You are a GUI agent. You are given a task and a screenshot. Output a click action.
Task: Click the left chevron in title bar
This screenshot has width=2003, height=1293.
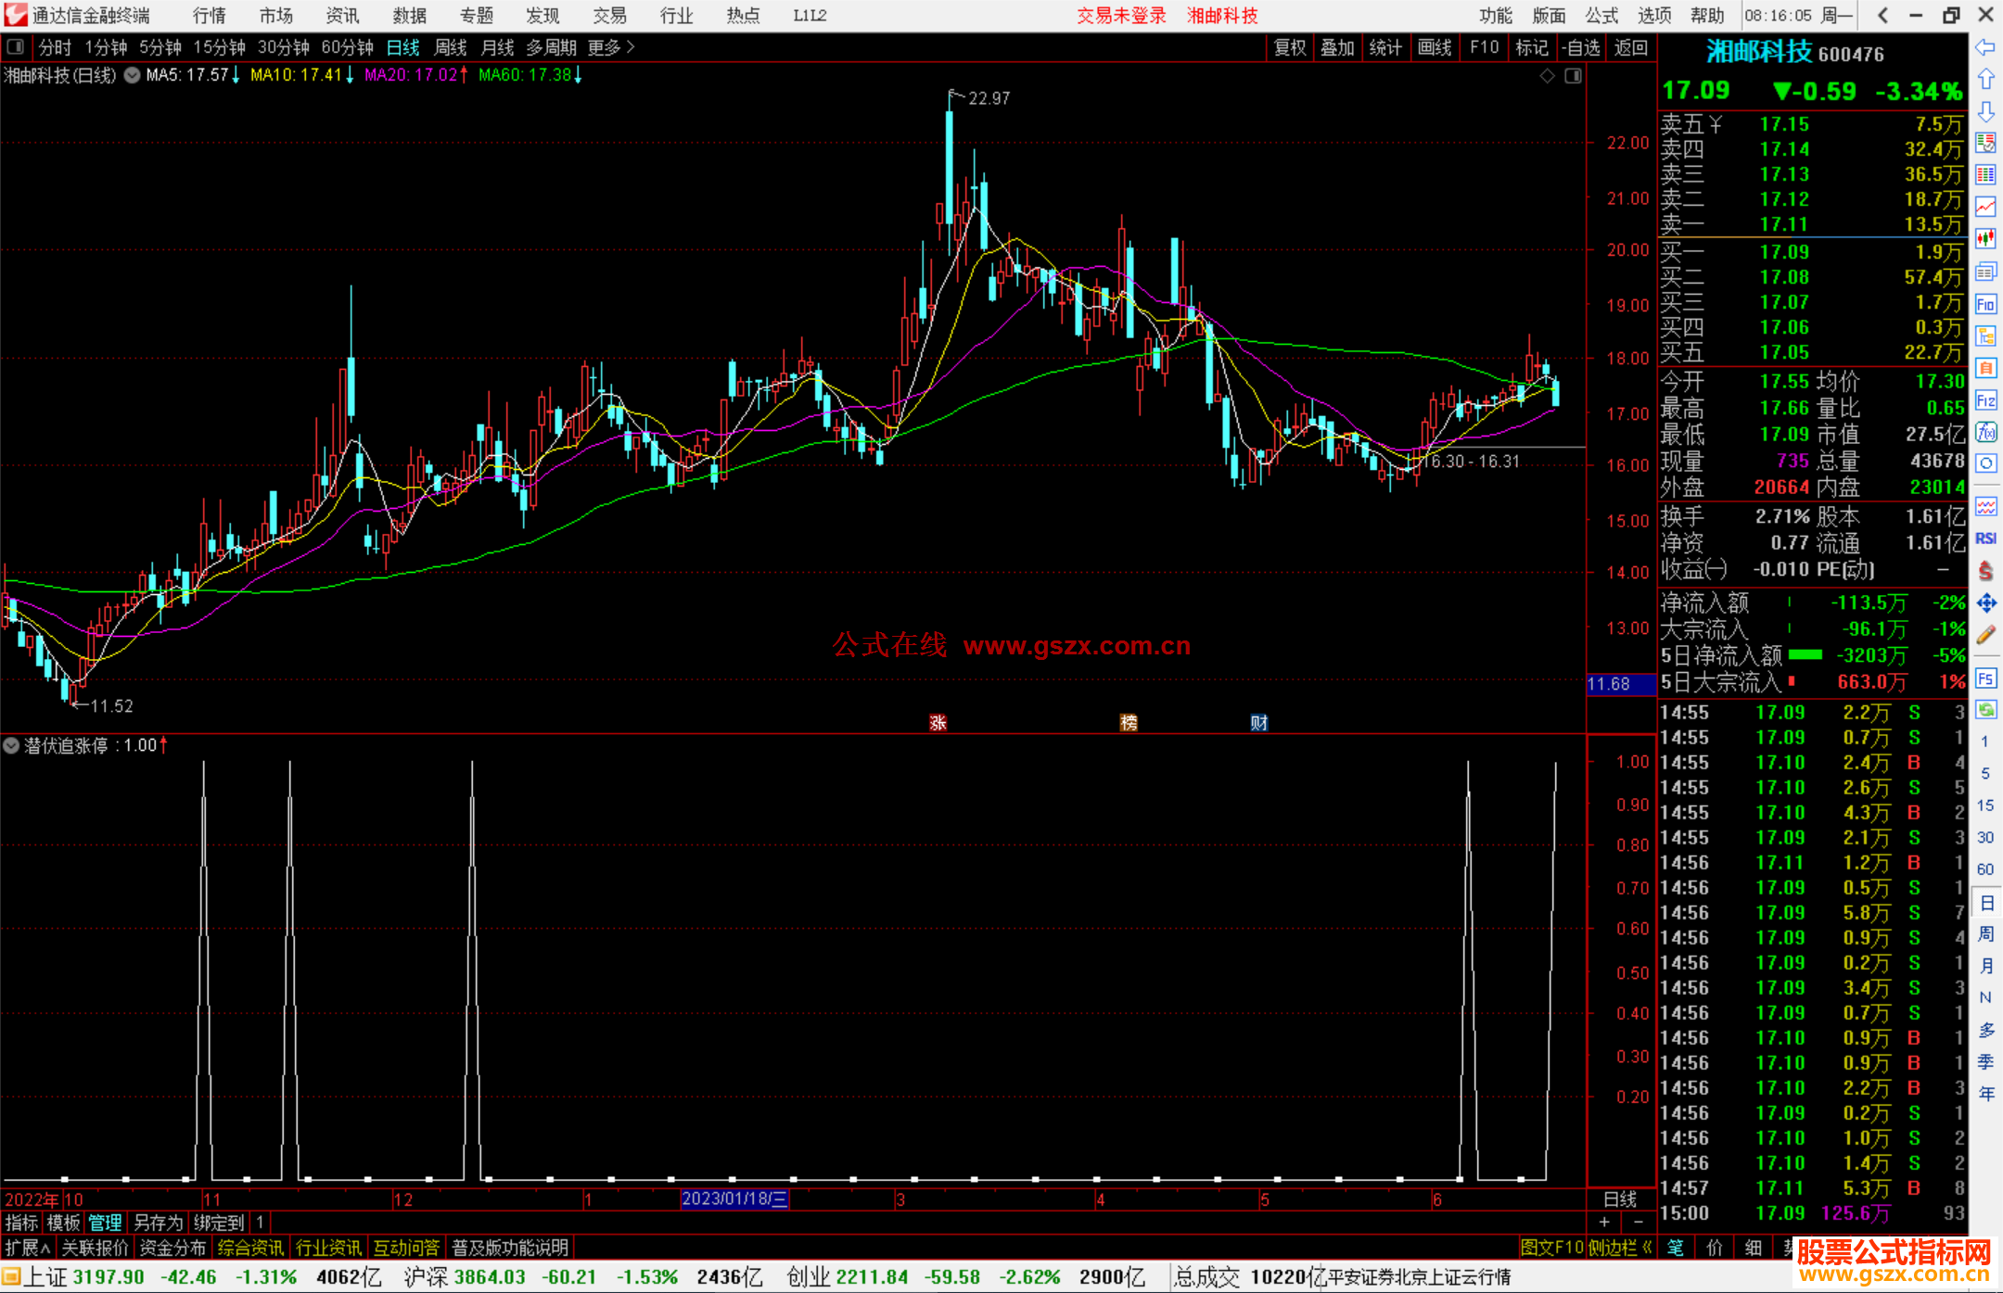click(x=1882, y=15)
